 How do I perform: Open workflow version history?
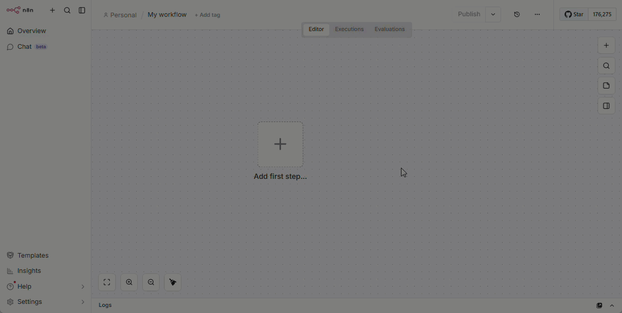[x=517, y=14]
